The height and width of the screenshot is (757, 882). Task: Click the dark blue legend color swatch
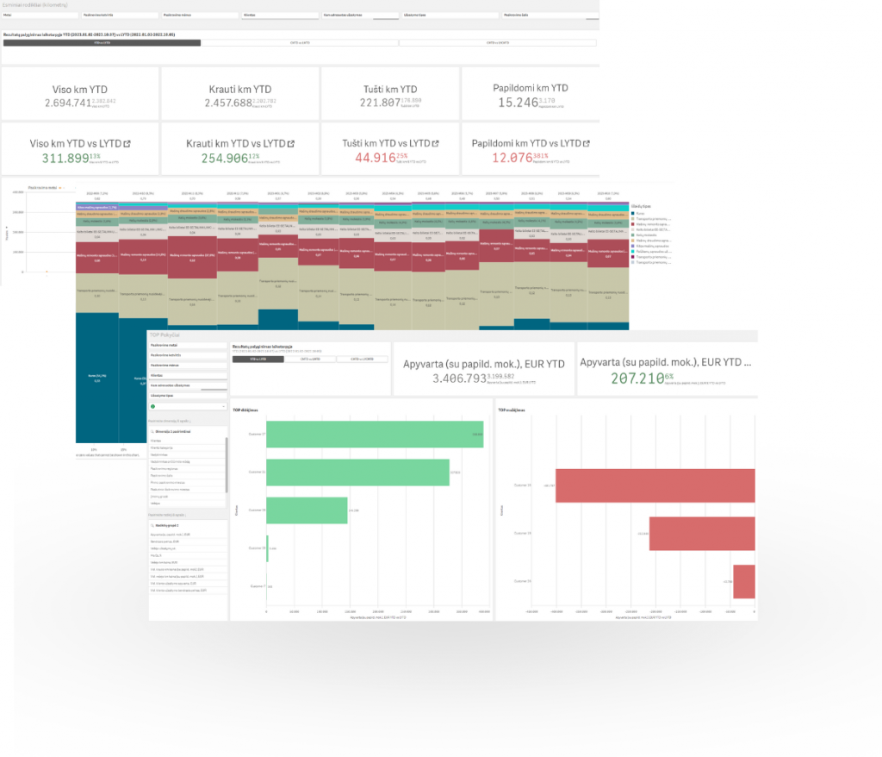pyautogui.click(x=633, y=213)
